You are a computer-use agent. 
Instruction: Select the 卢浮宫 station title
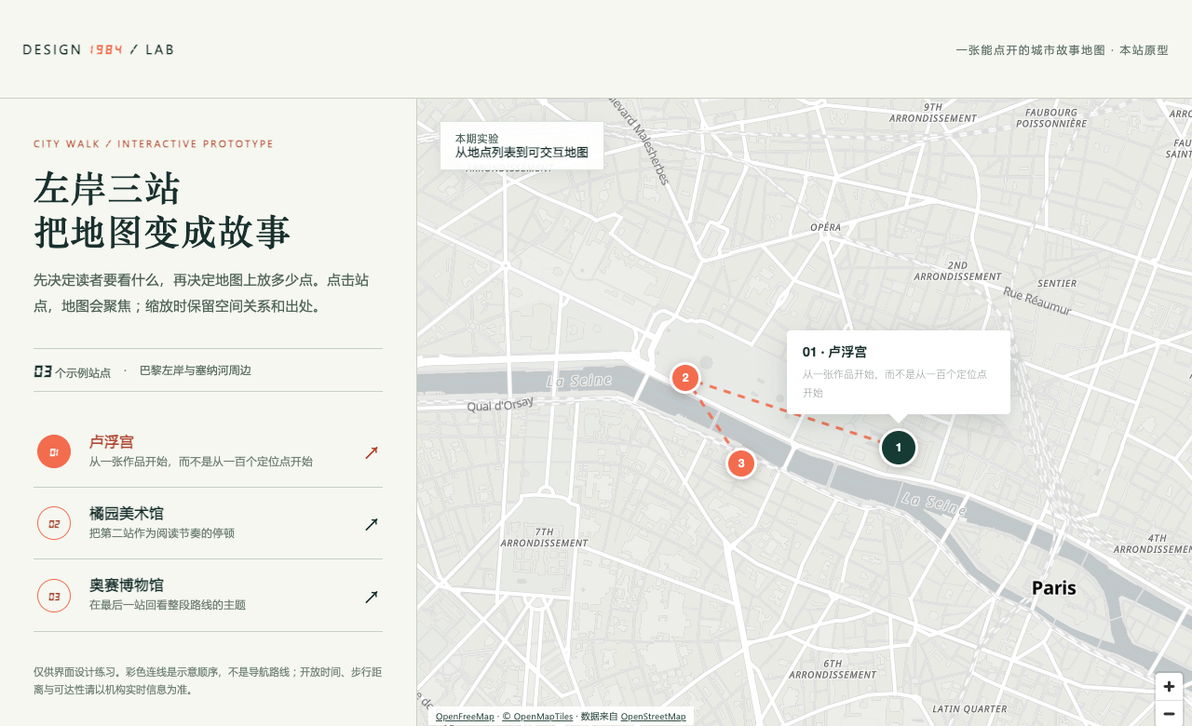(112, 442)
